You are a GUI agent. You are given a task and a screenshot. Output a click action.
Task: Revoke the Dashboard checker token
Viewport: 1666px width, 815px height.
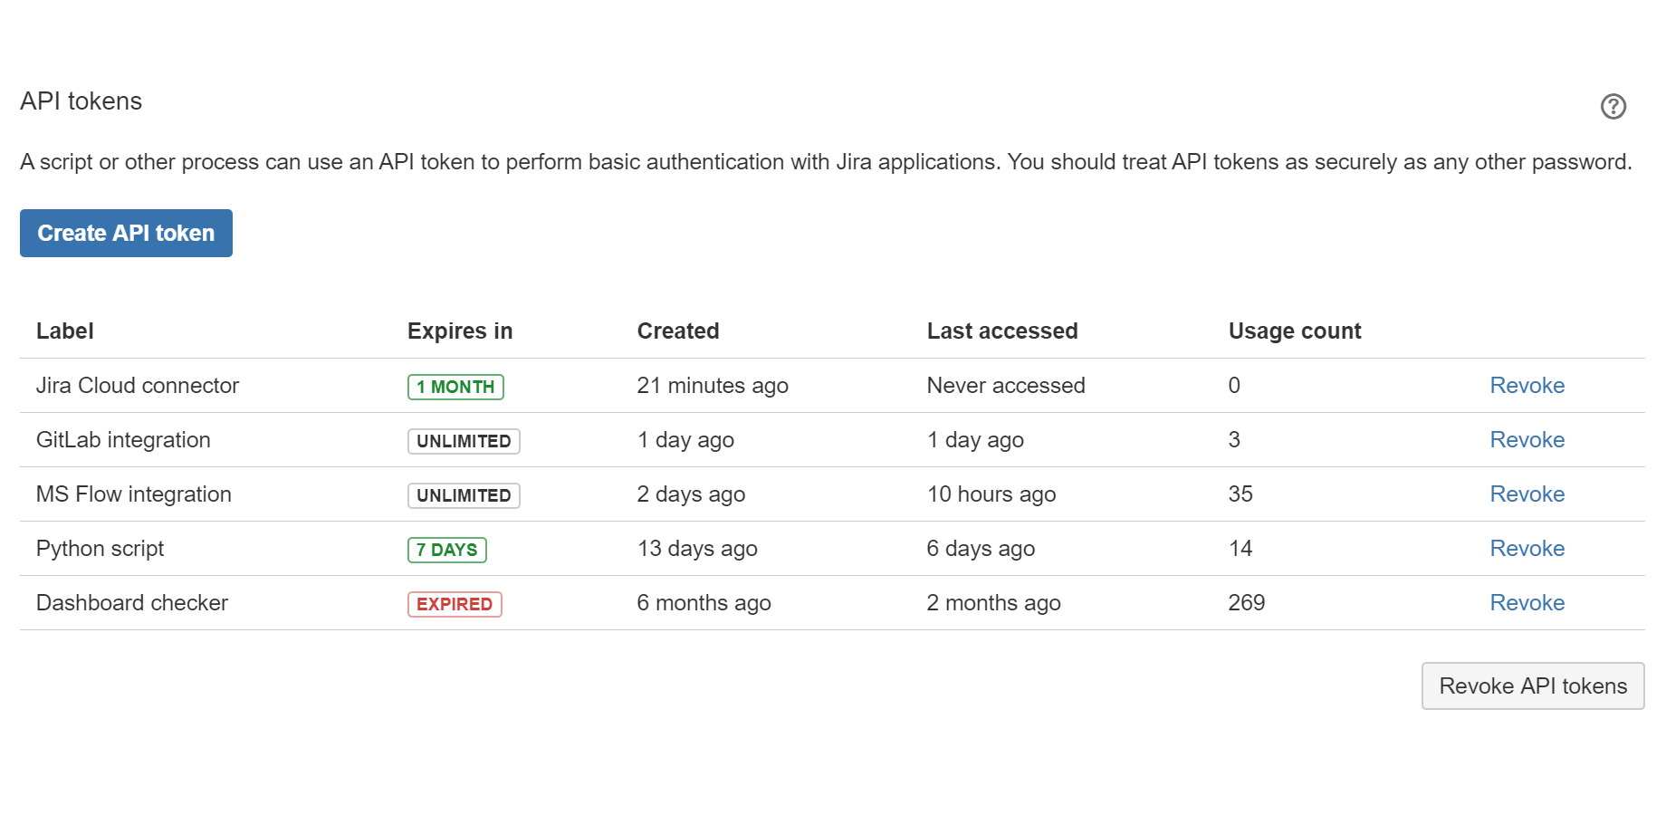coord(1527,602)
